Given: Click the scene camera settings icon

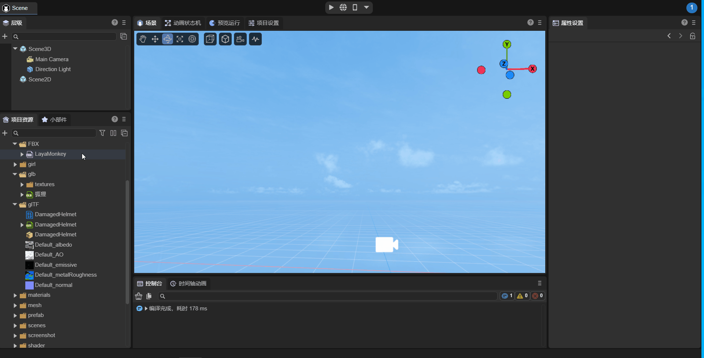Looking at the screenshot, I should coord(240,39).
